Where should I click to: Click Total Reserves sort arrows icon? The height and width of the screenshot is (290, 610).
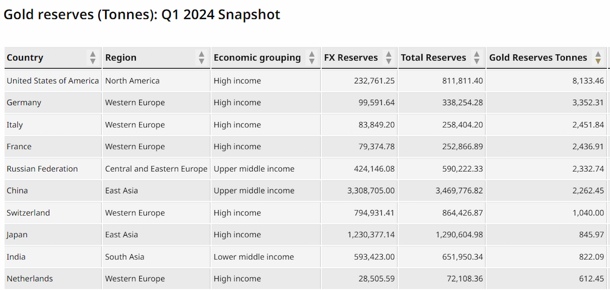tap(476, 57)
